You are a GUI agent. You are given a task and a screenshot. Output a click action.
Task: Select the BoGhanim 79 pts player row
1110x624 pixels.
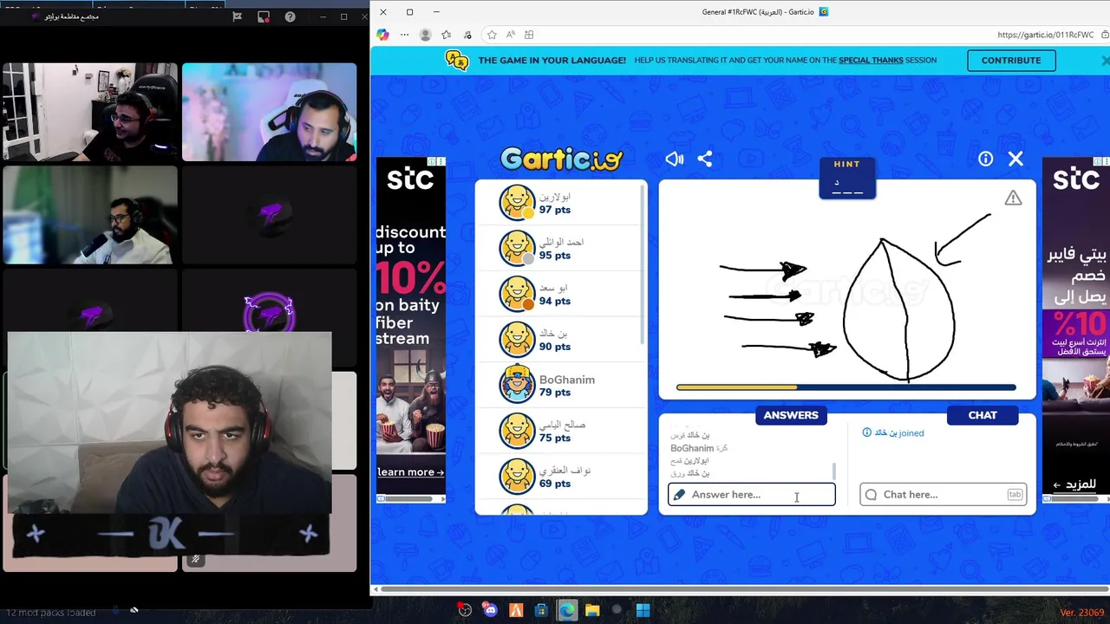click(x=561, y=385)
